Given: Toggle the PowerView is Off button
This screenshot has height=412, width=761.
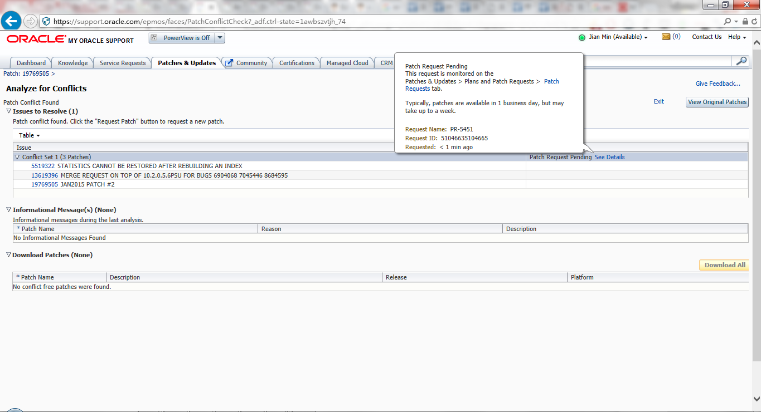Looking at the screenshot, I should 182,38.
